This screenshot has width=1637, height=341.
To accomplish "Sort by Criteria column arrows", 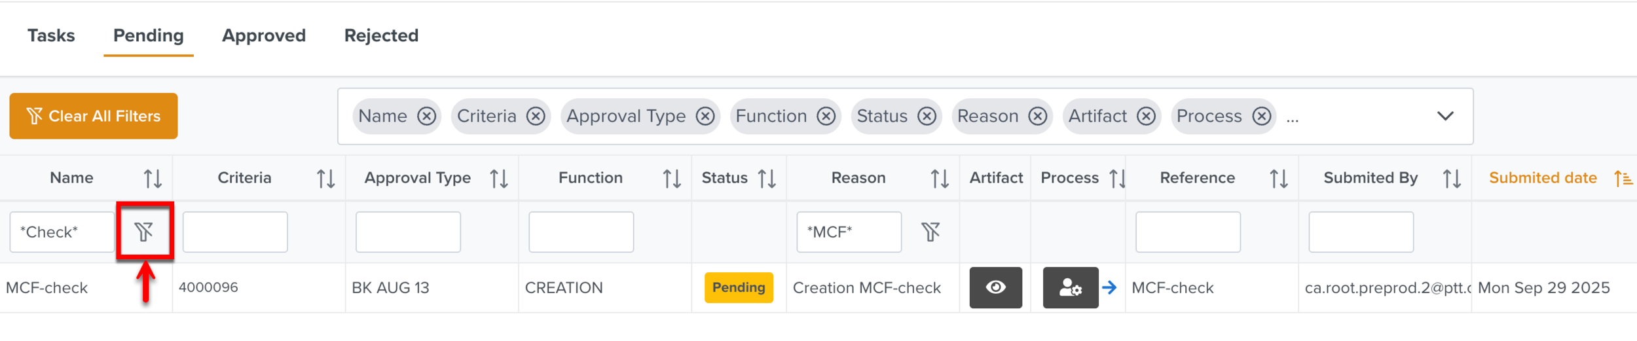I will point(325,178).
